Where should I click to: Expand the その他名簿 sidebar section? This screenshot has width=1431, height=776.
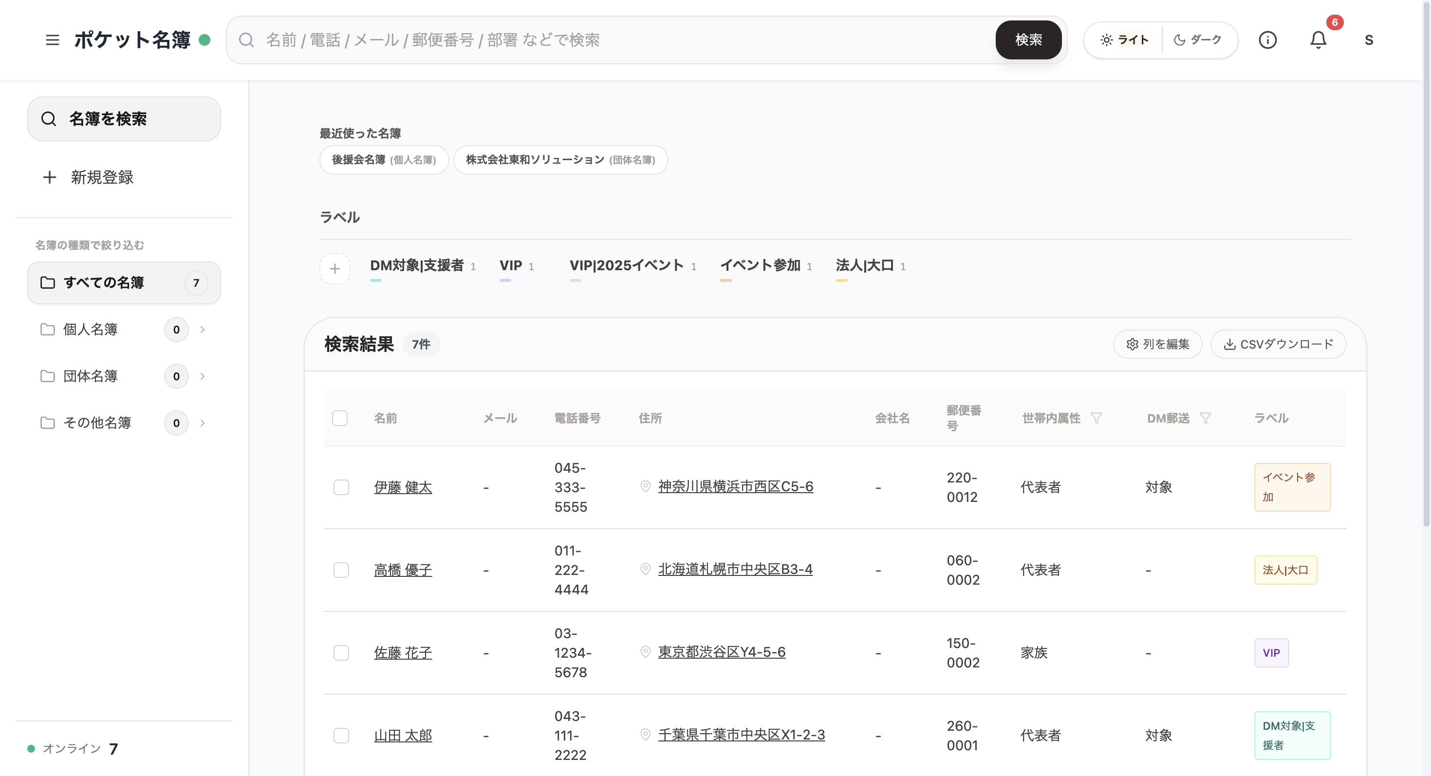point(202,423)
